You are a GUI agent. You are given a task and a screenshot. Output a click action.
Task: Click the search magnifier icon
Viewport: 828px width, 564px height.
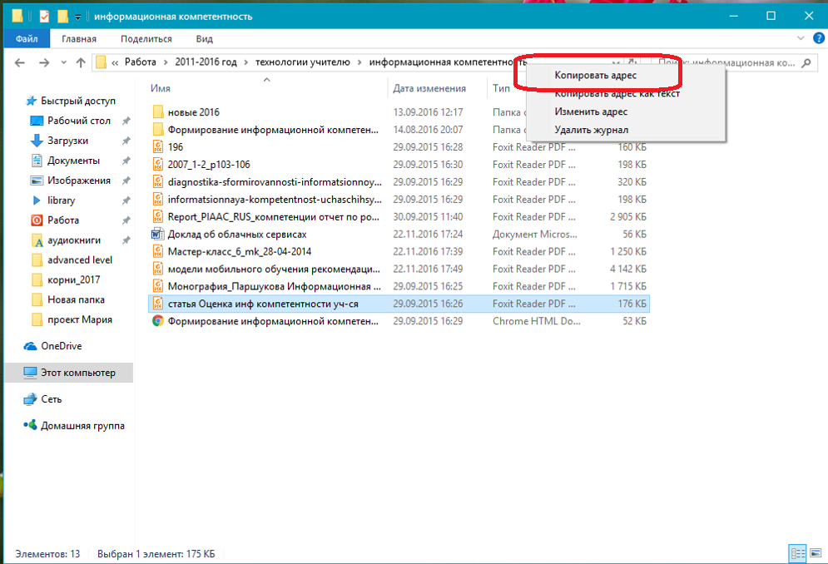click(x=806, y=63)
